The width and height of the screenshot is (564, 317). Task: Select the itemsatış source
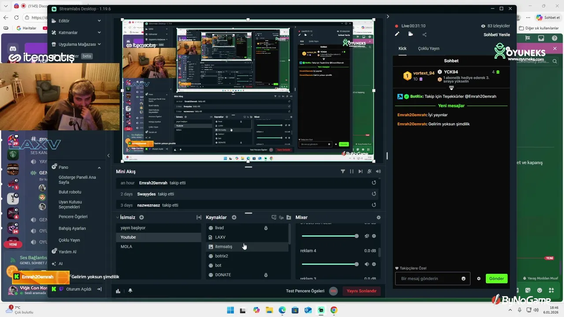pos(247,247)
